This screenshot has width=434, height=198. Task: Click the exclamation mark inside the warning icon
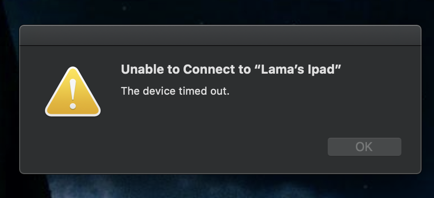pyautogui.click(x=73, y=94)
